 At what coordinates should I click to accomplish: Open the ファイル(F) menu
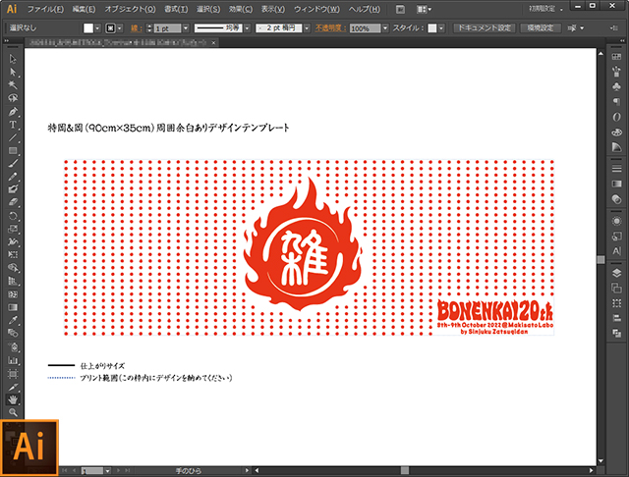45,9
